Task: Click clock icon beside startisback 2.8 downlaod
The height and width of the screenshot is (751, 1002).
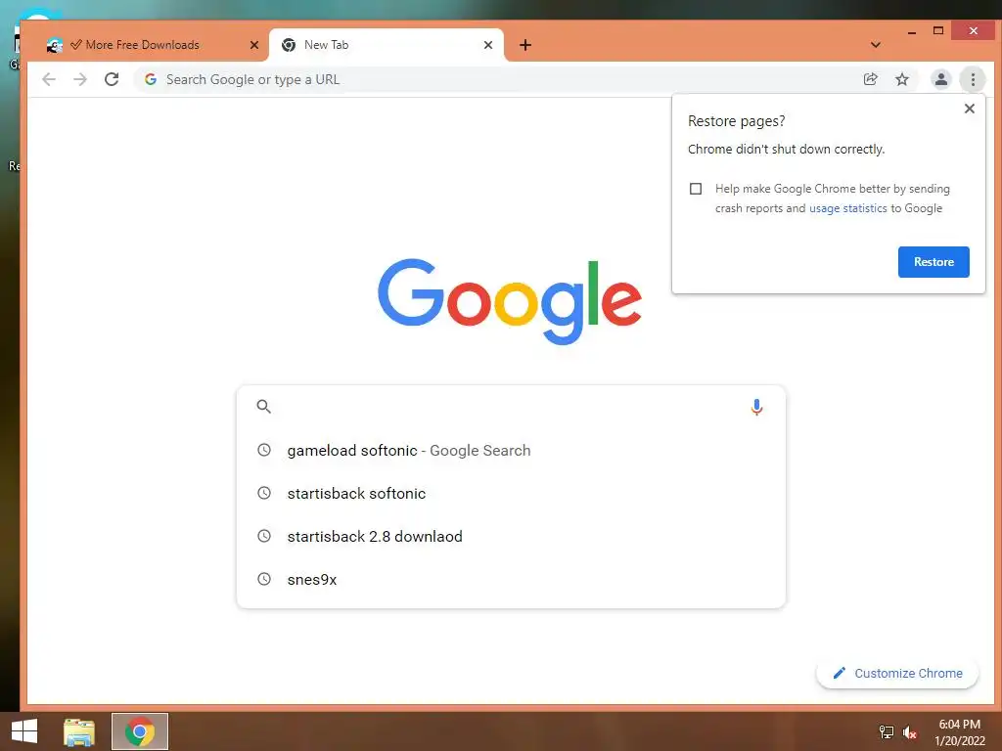Action: pyautogui.click(x=264, y=536)
